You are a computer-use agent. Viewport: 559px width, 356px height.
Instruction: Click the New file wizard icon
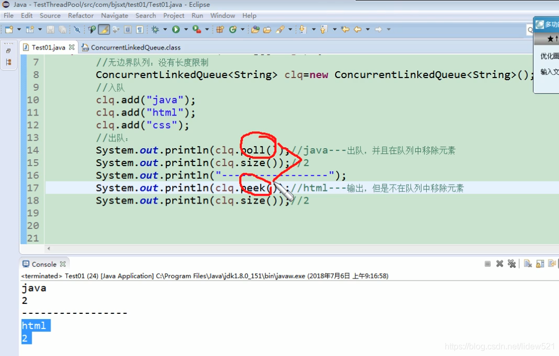[x=9, y=30]
